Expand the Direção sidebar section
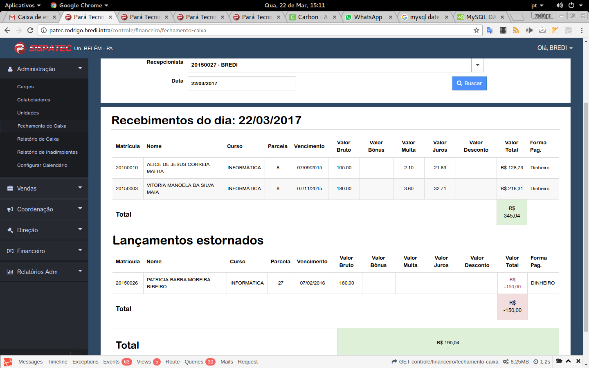 pyautogui.click(x=44, y=230)
